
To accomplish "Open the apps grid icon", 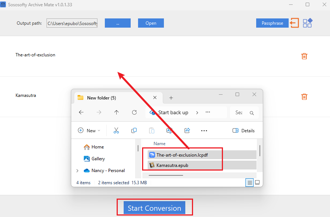I will point(307,23).
